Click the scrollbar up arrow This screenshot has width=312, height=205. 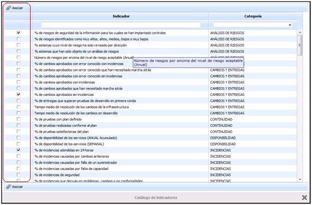point(300,32)
